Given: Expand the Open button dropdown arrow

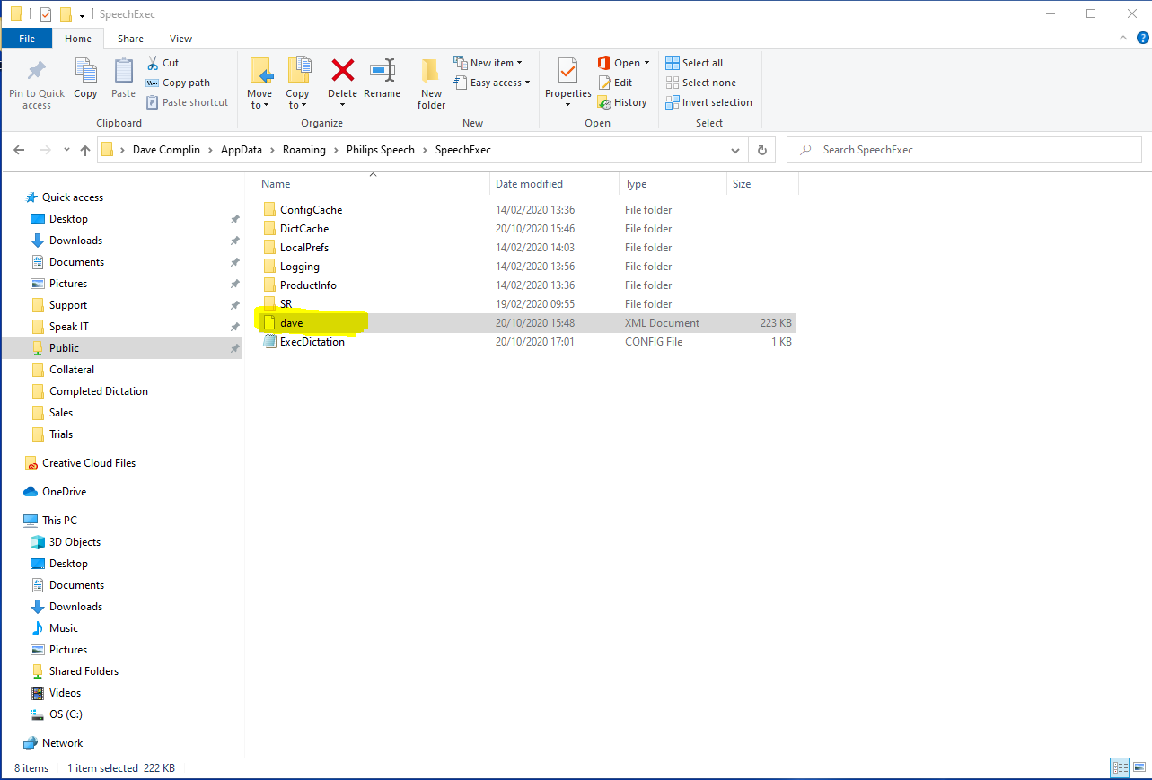Looking at the screenshot, I should [x=646, y=63].
